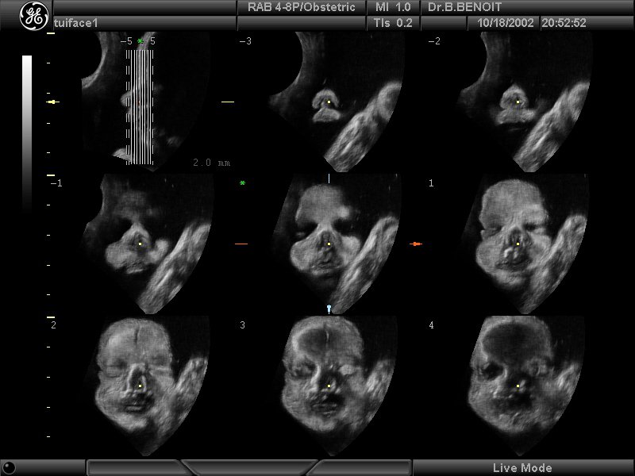Select the slice labeled 3 thumbnail
The width and height of the screenshot is (635, 476).
click(336, 386)
